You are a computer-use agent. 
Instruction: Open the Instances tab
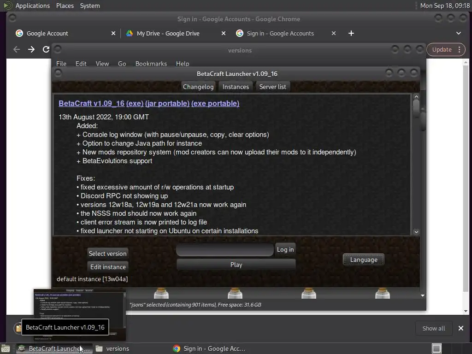(236, 87)
